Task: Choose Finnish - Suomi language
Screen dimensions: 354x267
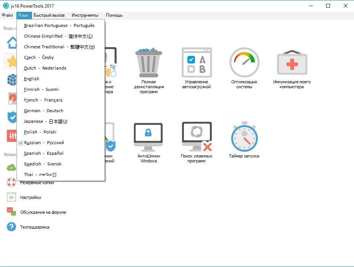Action: (61, 89)
